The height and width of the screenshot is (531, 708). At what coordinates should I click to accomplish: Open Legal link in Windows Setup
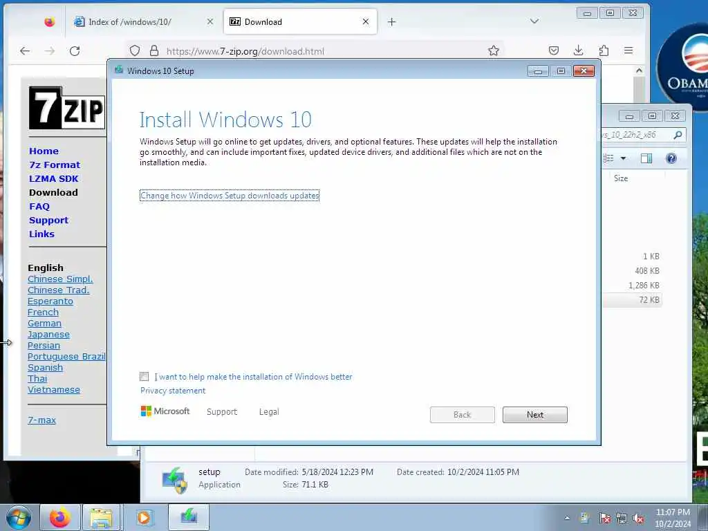pos(269,412)
